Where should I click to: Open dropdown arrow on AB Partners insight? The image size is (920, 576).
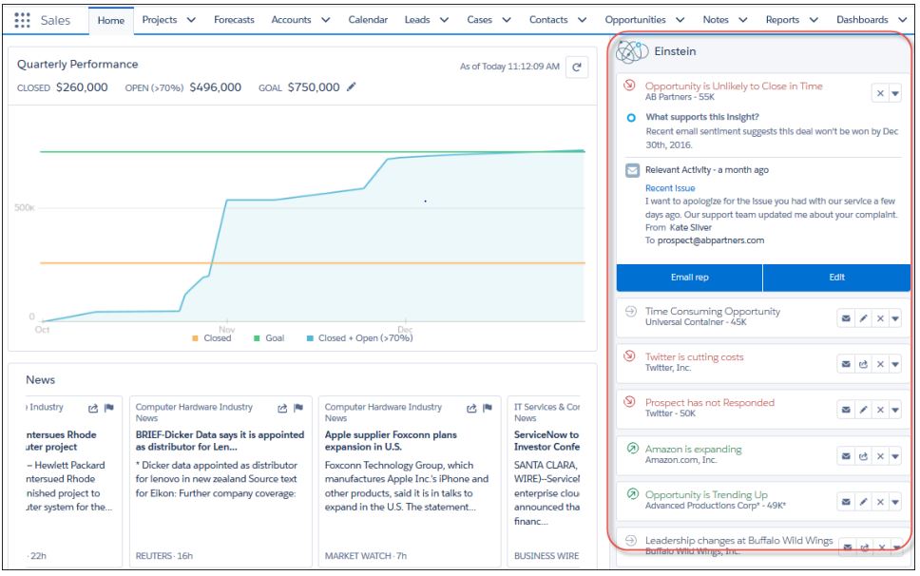(895, 93)
